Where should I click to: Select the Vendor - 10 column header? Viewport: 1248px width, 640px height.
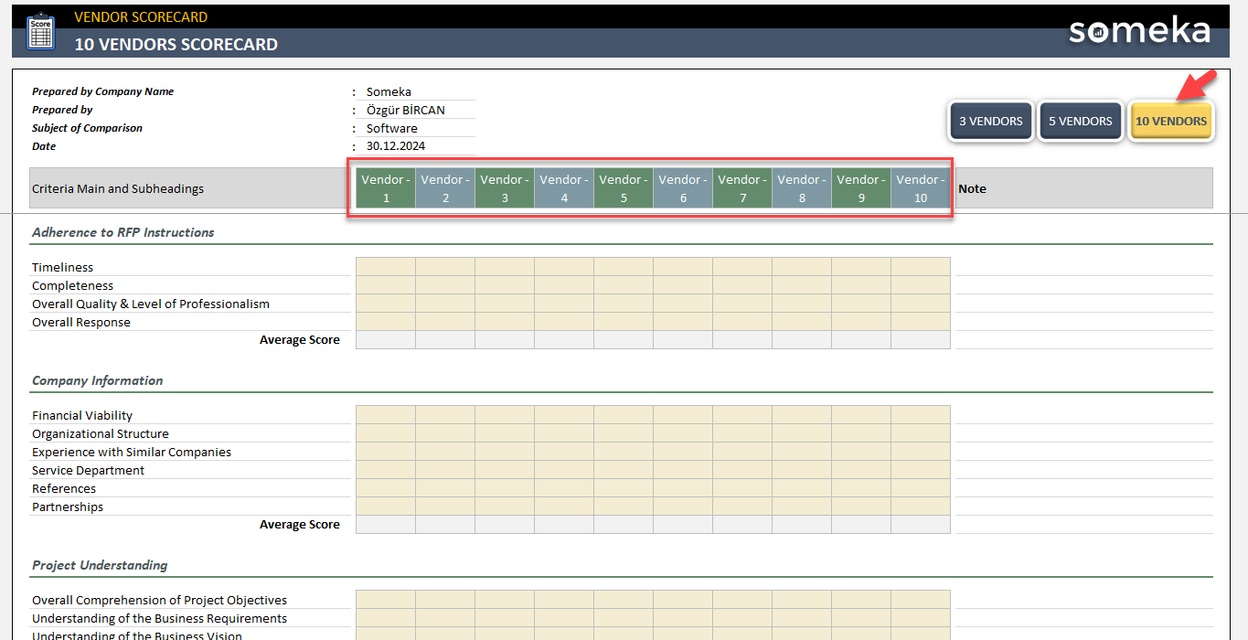[920, 187]
